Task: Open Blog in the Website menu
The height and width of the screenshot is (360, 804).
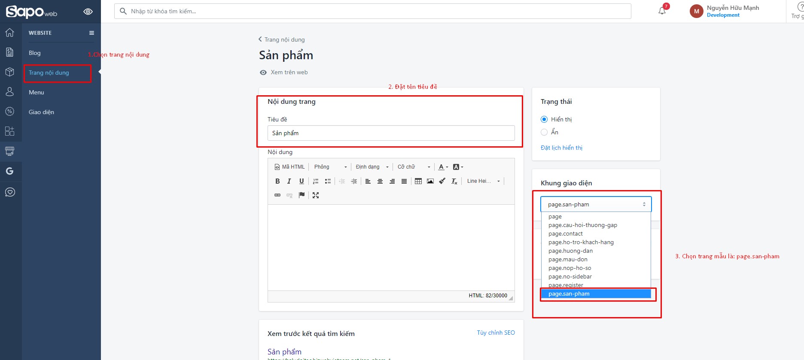Action: (x=34, y=53)
